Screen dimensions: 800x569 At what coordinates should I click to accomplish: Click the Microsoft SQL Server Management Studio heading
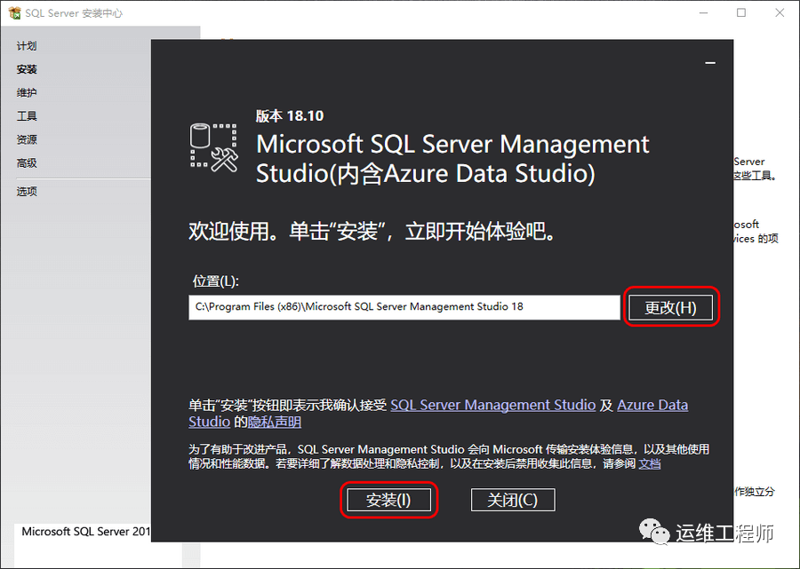click(452, 158)
